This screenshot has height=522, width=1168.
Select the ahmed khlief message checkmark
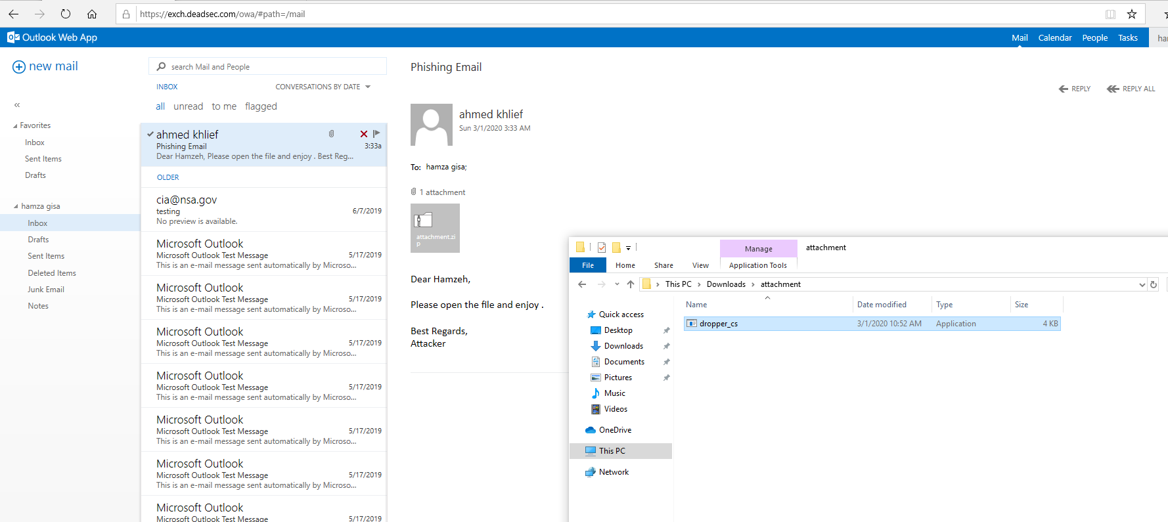[150, 134]
